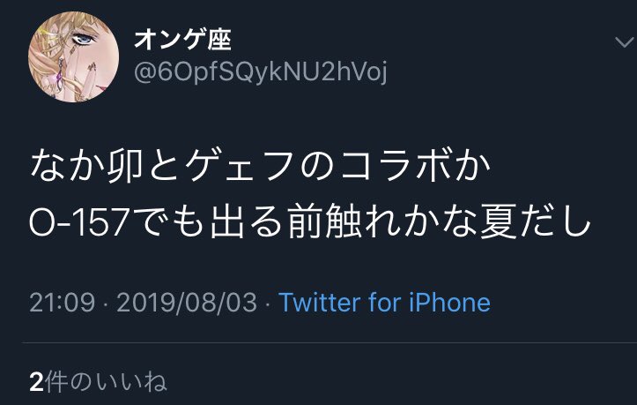The width and height of the screenshot is (637, 405).
Task: Click the word コラボか in the first line
Action: pos(415,166)
